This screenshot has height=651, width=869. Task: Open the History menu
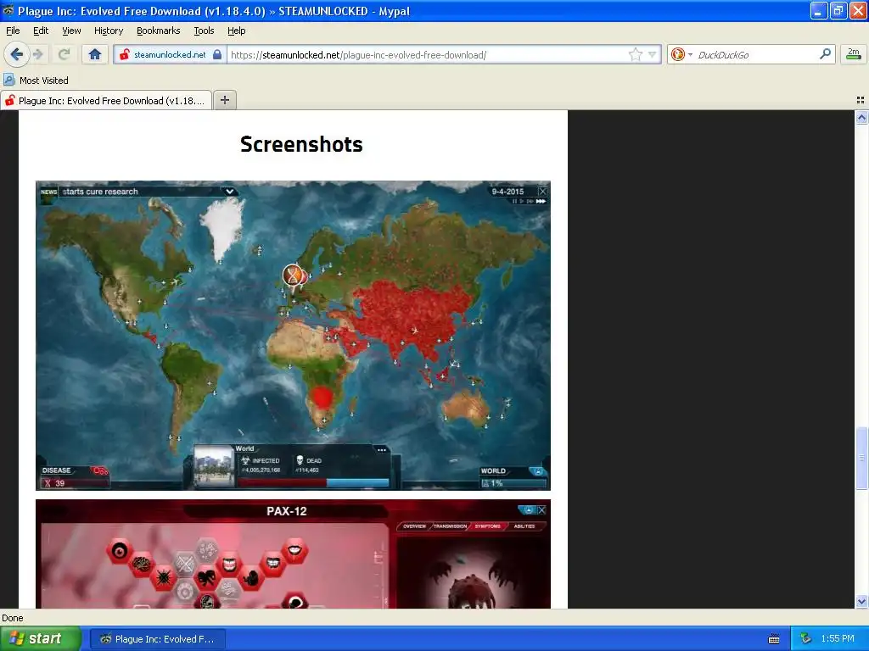(109, 31)
